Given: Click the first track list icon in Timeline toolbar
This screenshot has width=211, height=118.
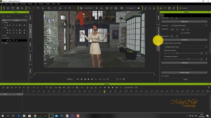Looking at the screenshot, I should point(4,88).
